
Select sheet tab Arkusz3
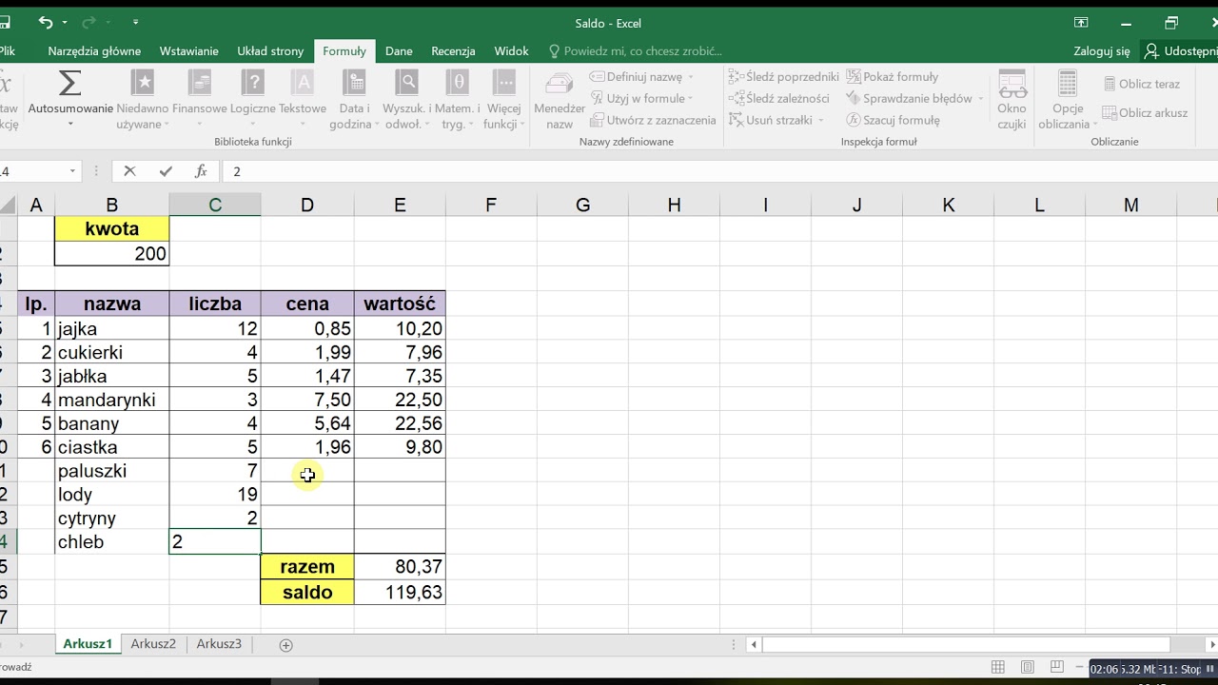pyautogui.click(x=219, y=644)
